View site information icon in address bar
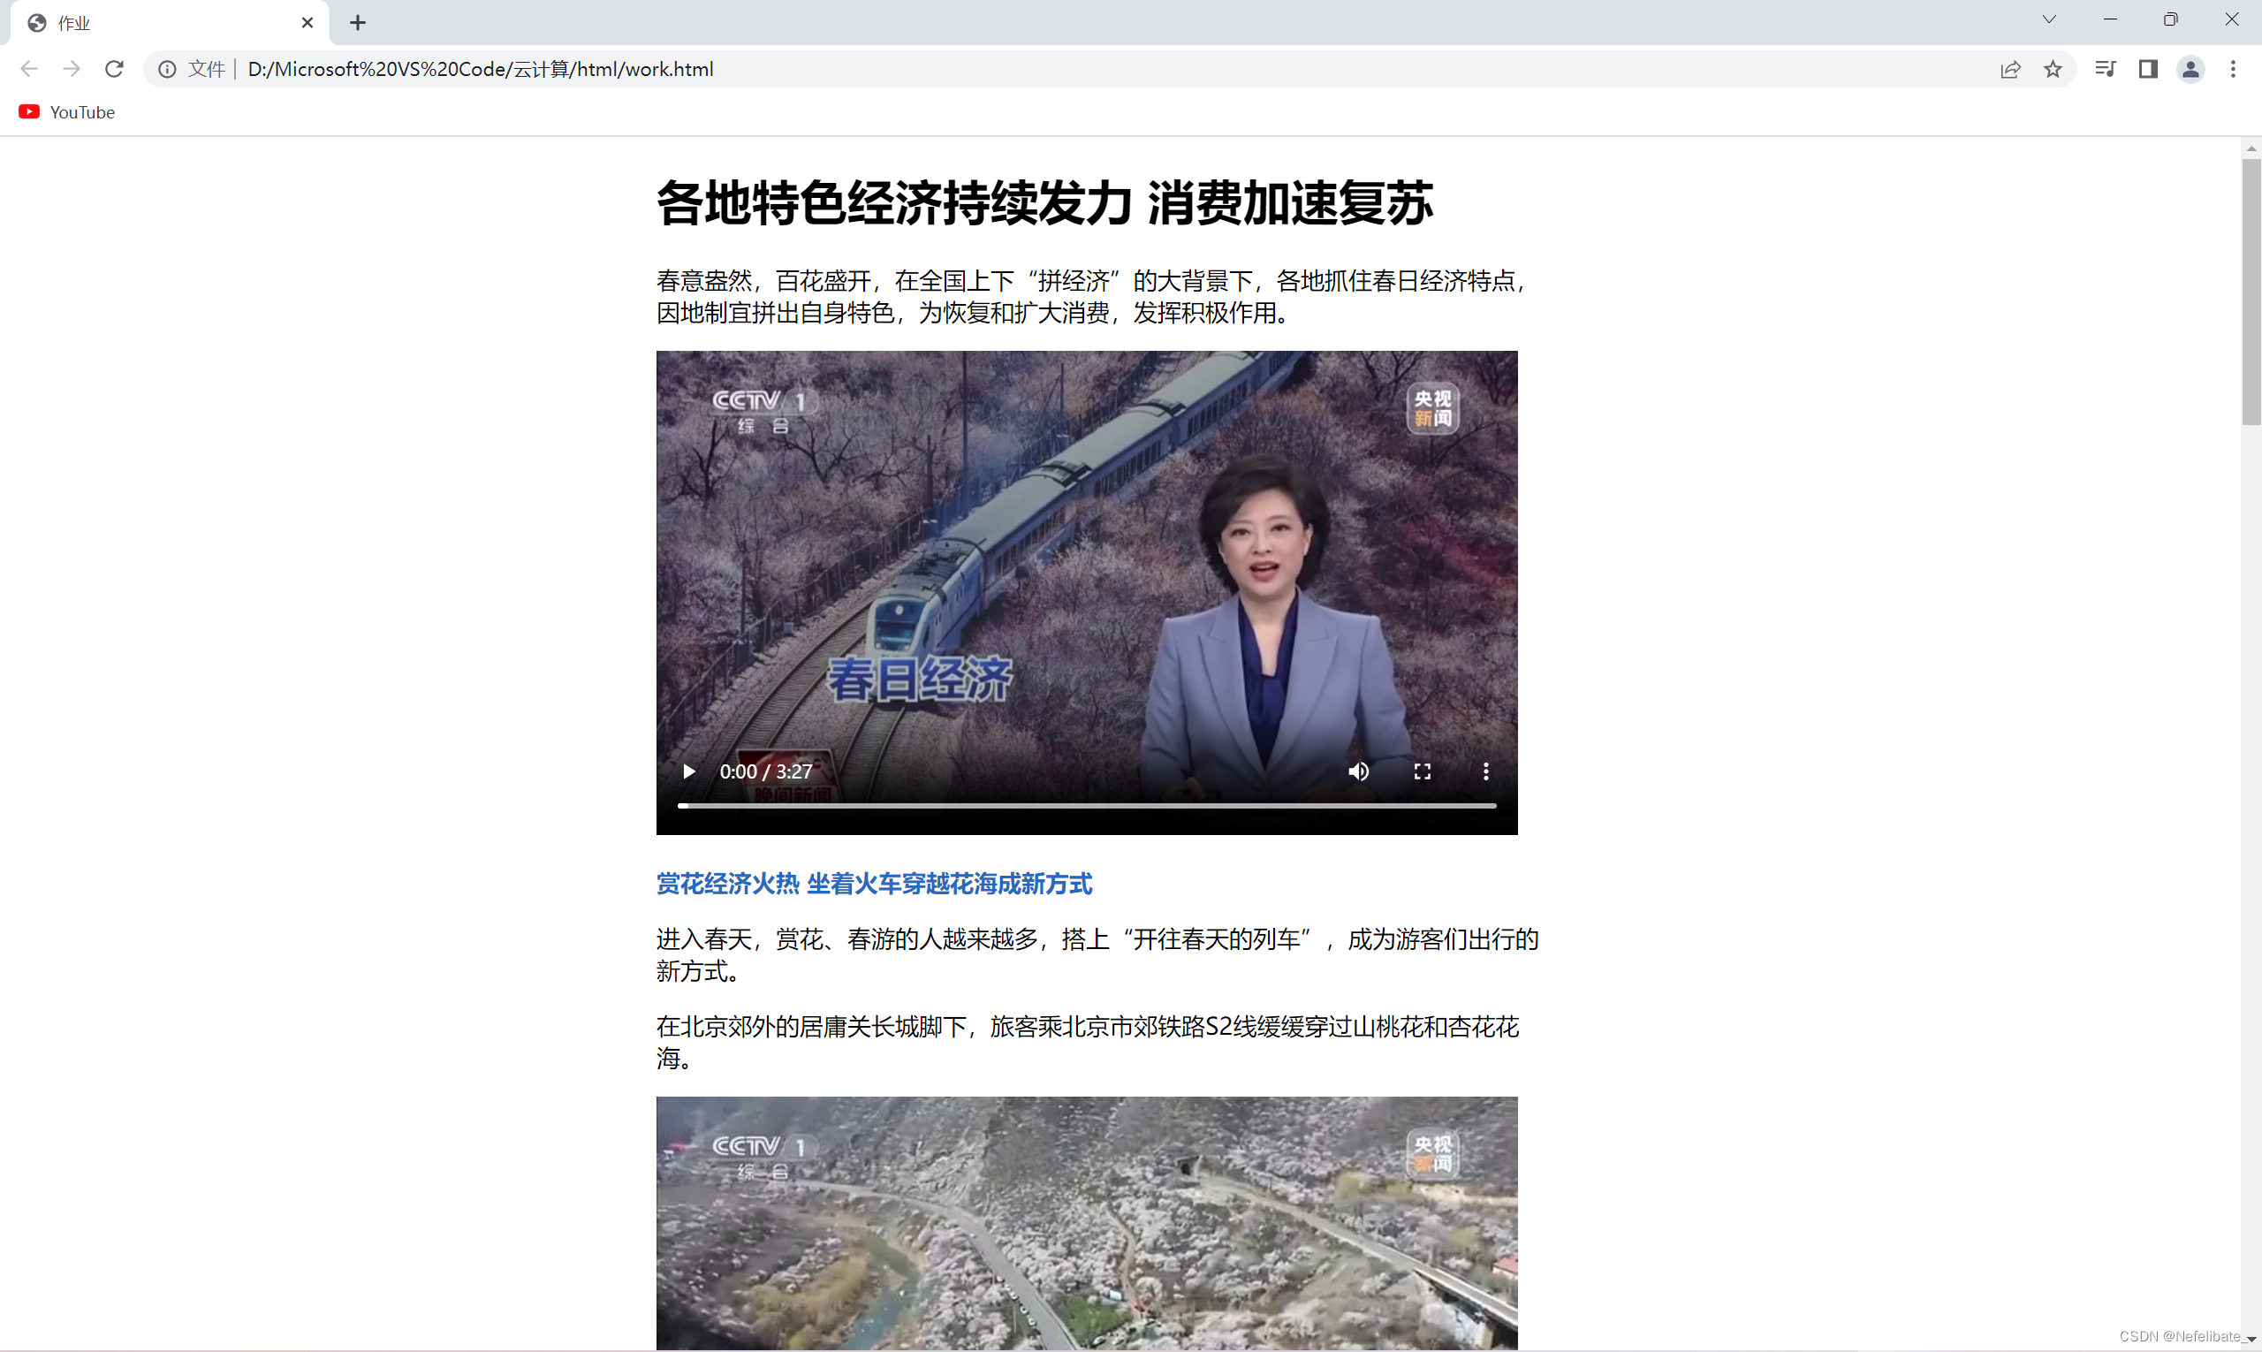This screenshot has width=2262, height=1352. tap(167, 69)
